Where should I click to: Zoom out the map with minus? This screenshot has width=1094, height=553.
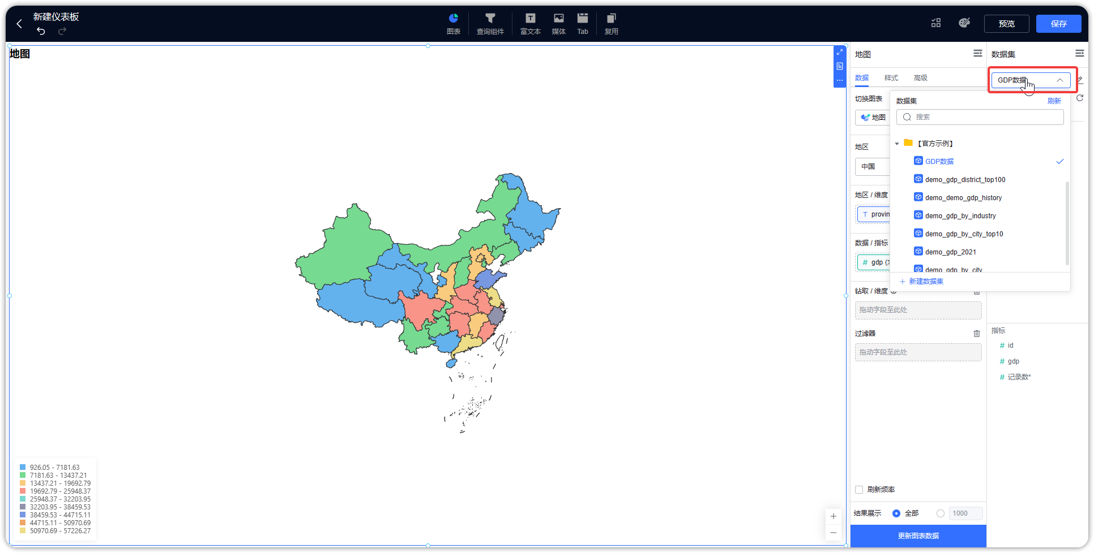[833, 533]
